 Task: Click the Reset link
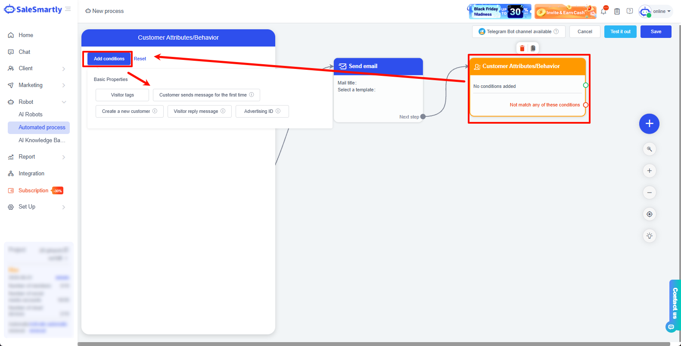140,59
